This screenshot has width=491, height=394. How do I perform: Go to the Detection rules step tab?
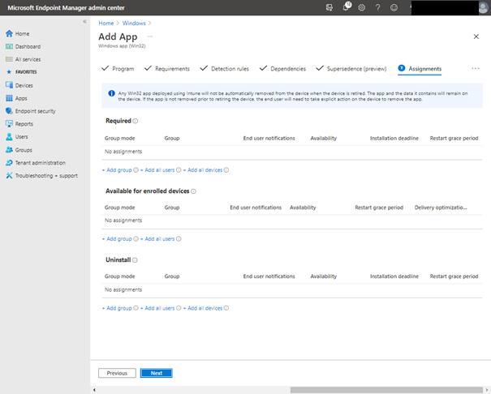click(224, 68)
